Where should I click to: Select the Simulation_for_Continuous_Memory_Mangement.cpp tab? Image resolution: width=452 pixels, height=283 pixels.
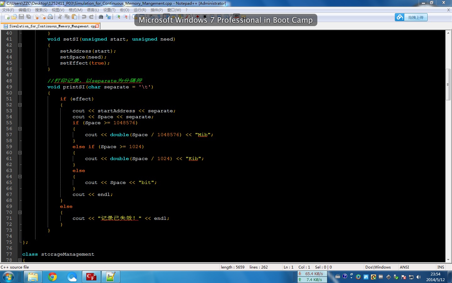50,26
